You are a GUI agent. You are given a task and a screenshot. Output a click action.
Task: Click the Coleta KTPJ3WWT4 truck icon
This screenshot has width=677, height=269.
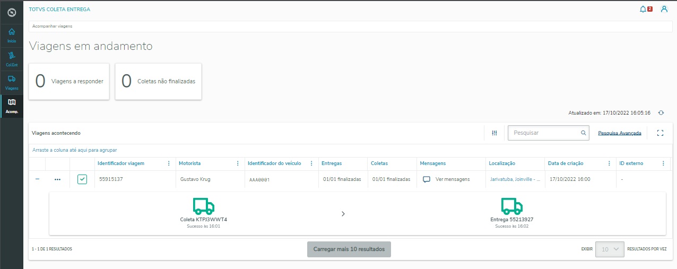[204, 205]
